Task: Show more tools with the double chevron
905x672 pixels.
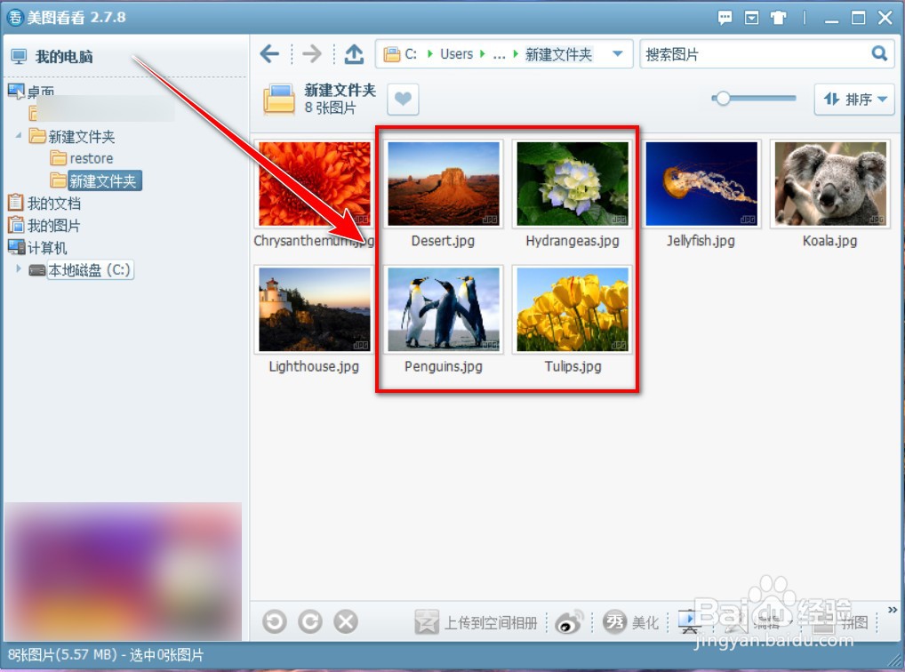Action: (x=893, y=611)
